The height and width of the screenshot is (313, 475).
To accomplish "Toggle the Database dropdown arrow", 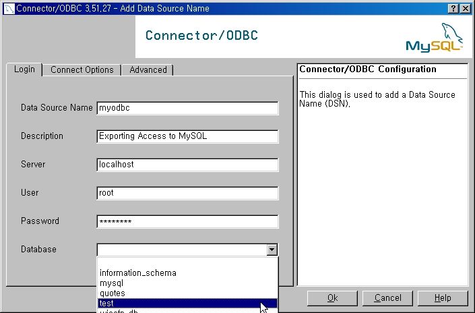I will click(x=272, y=250).
